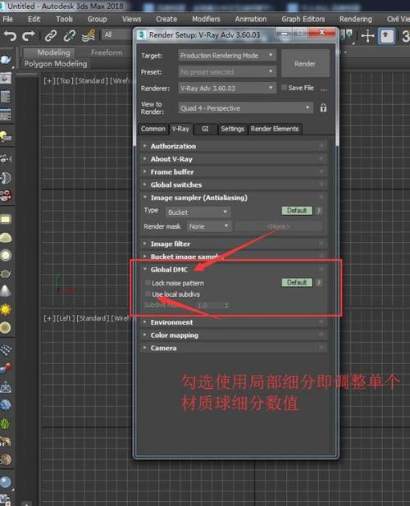Click the Default button in Image sampler
Image resolution: width=410 pixels, height=506 pixels.
(297, 211)
